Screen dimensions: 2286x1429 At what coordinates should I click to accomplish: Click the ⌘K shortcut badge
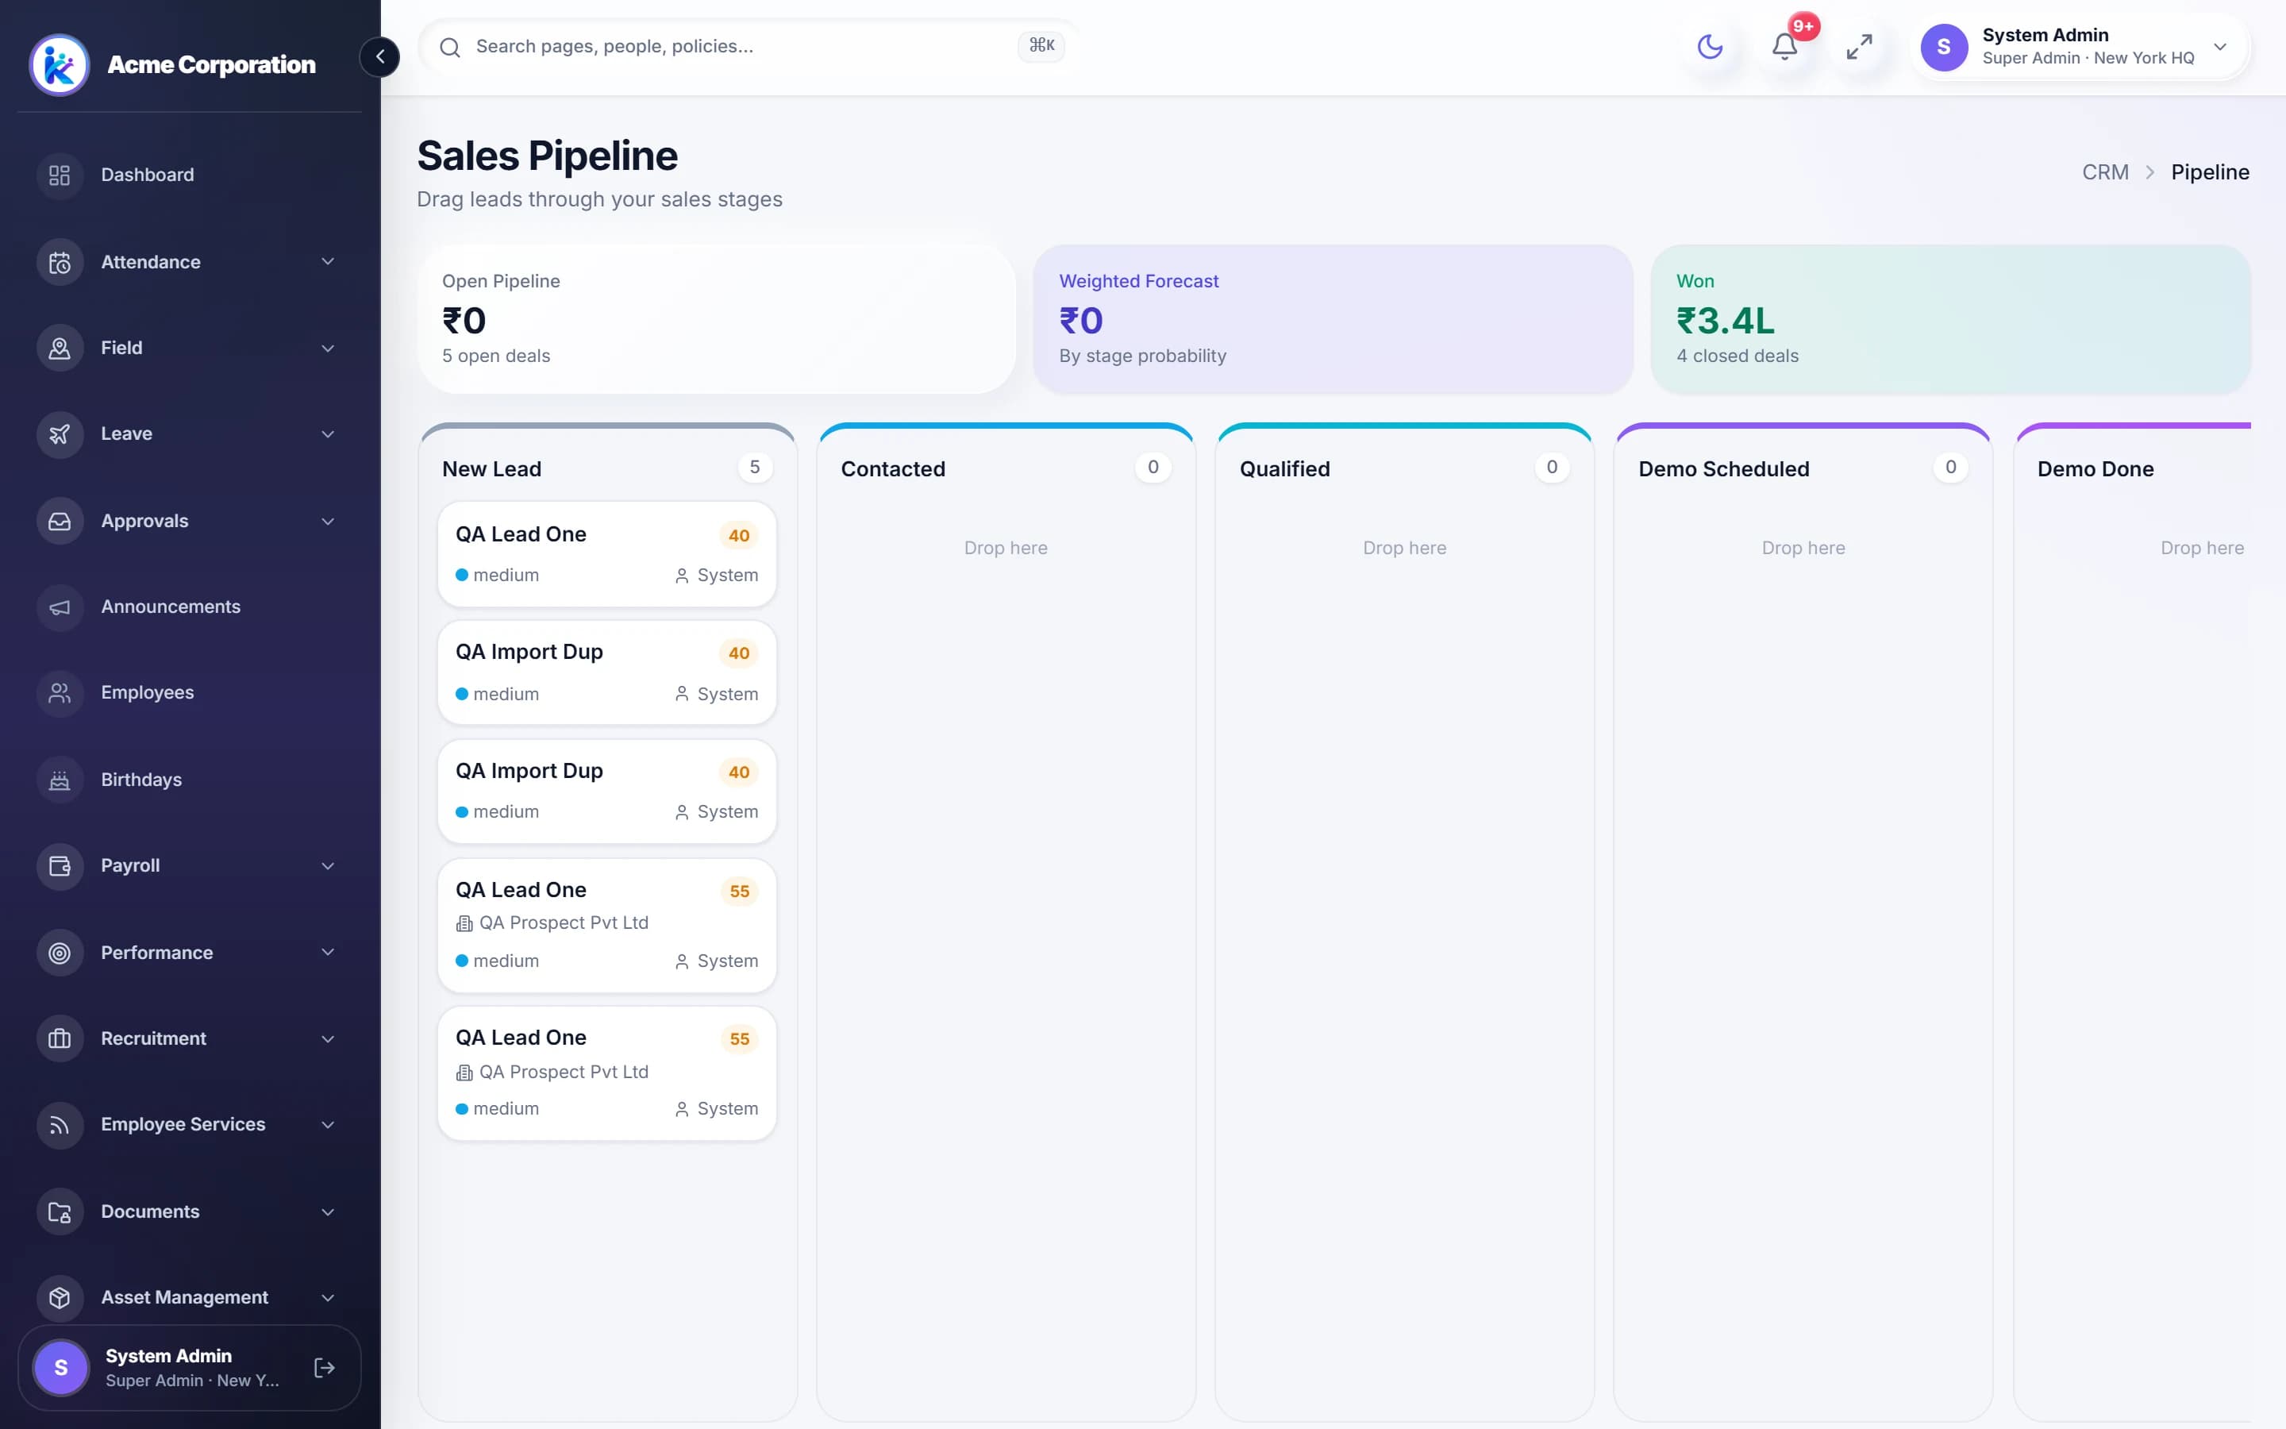[1041, 45]
